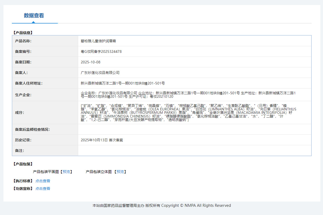The image size is (323, 215).
Task: Click the NMPA copyright footer text
Action: [x=162, y=205]
